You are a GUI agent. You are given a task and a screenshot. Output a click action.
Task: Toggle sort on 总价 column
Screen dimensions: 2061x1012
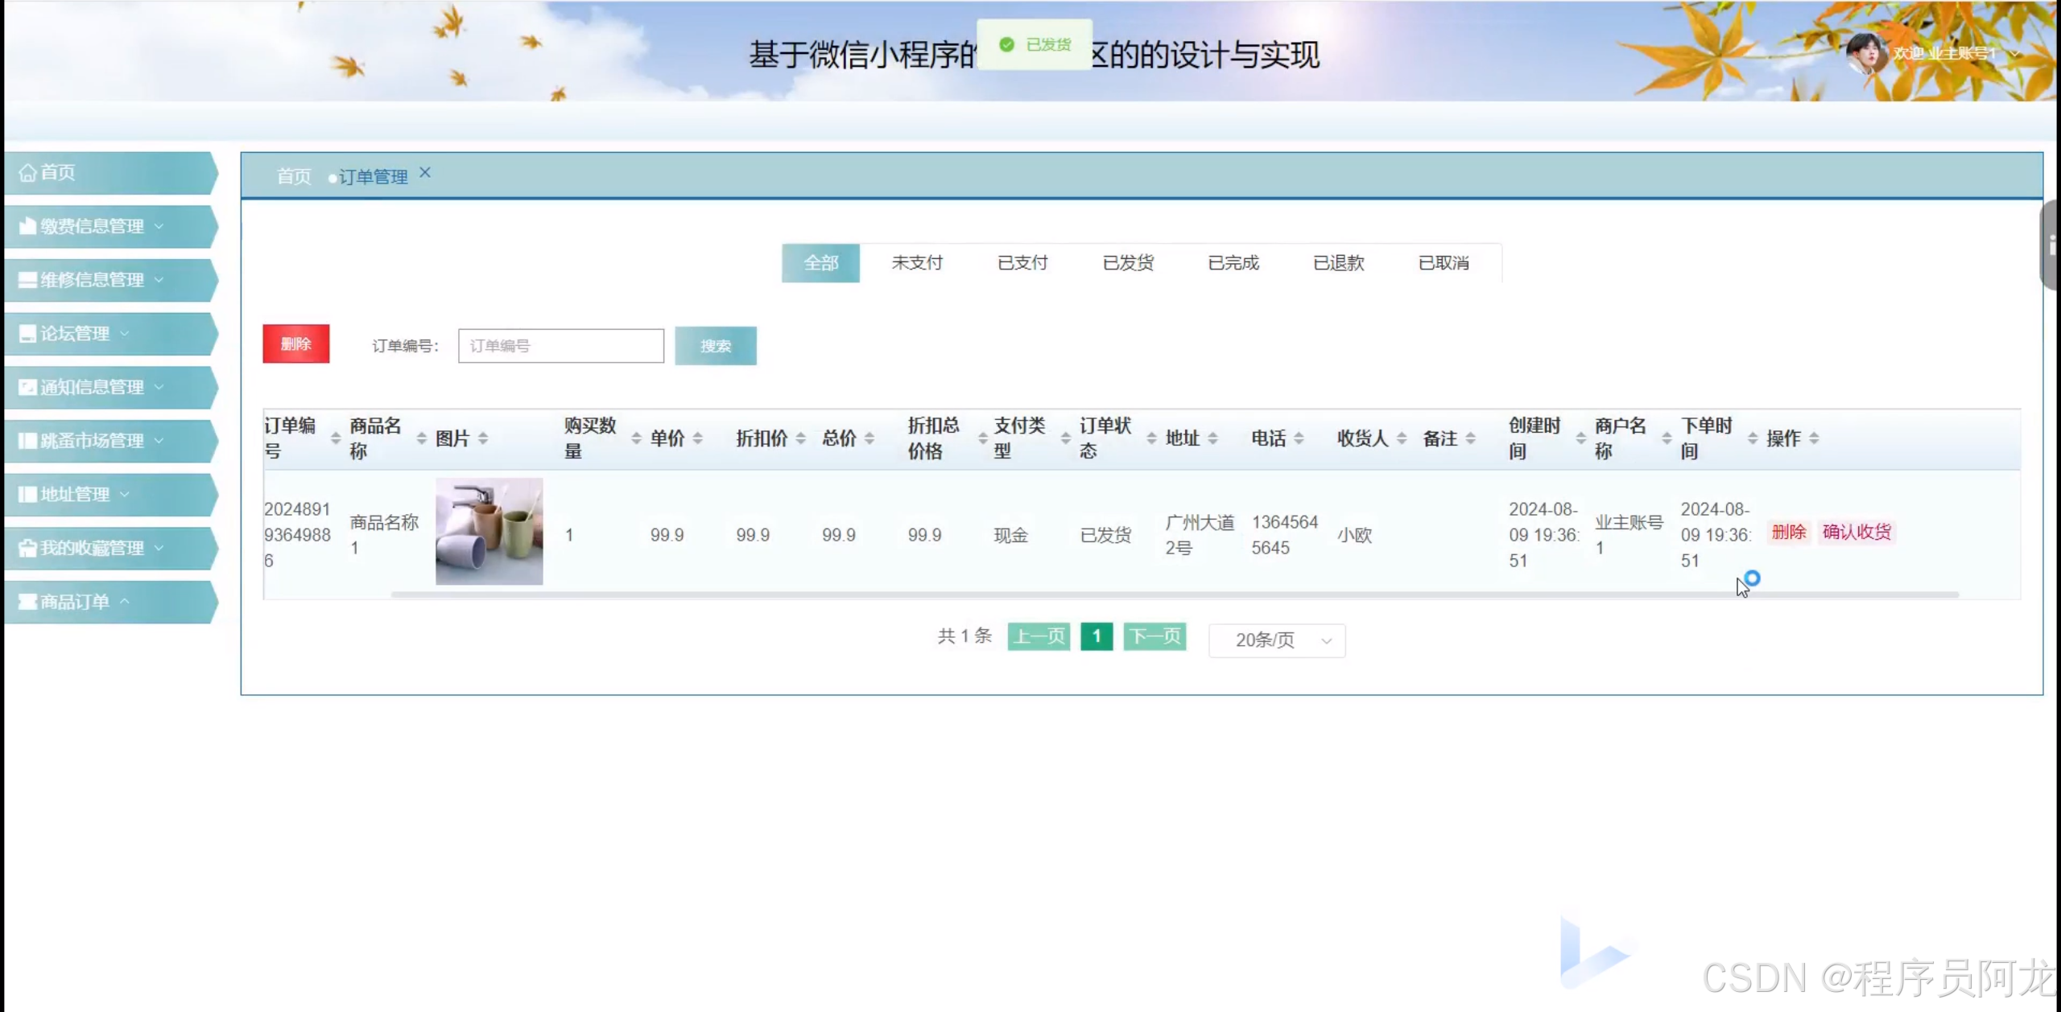(x=869, y=438)
